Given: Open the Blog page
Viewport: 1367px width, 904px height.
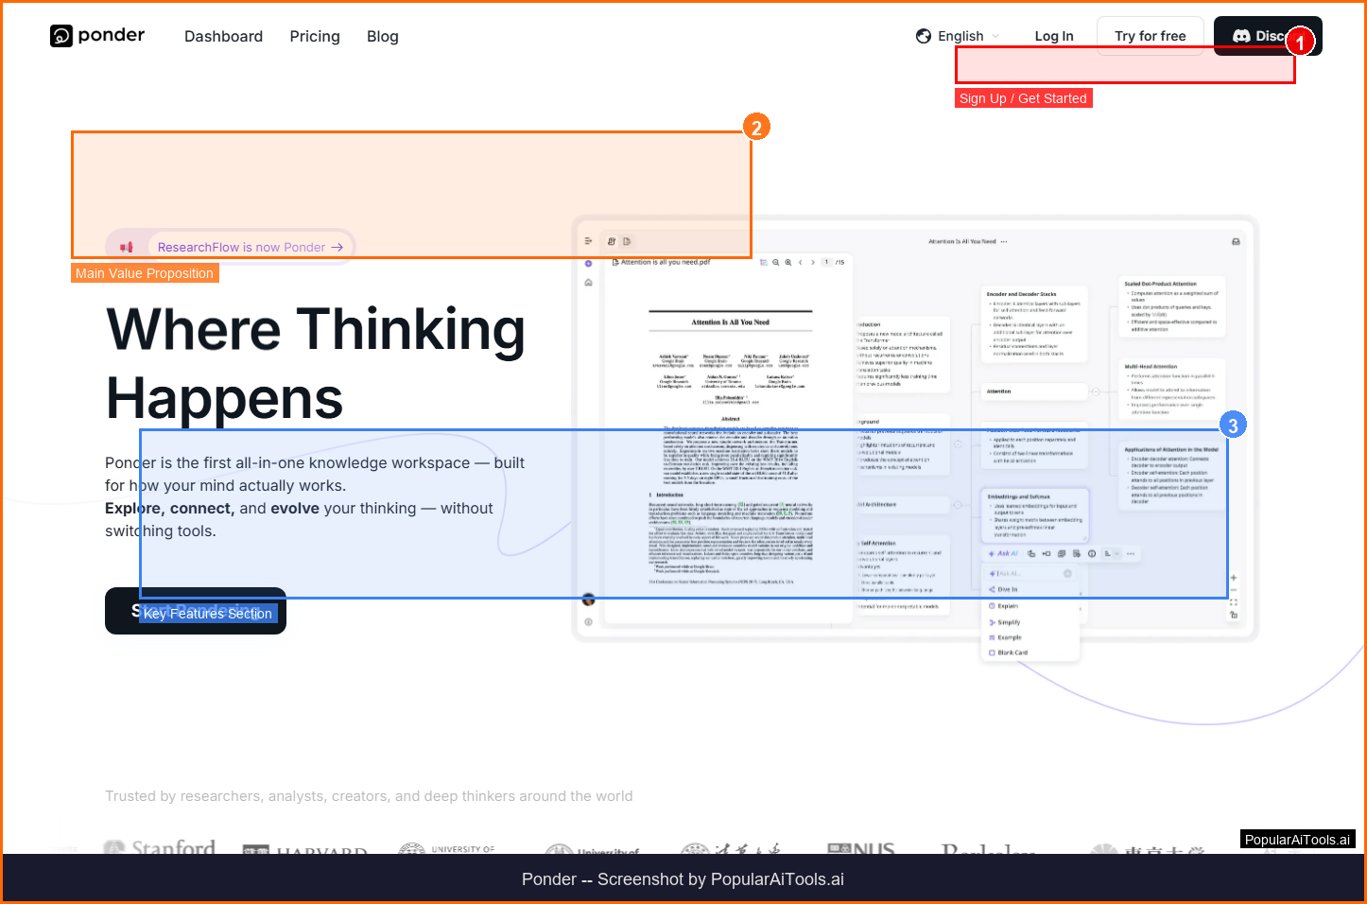Looking at the screenshot, I should point(382,36).
